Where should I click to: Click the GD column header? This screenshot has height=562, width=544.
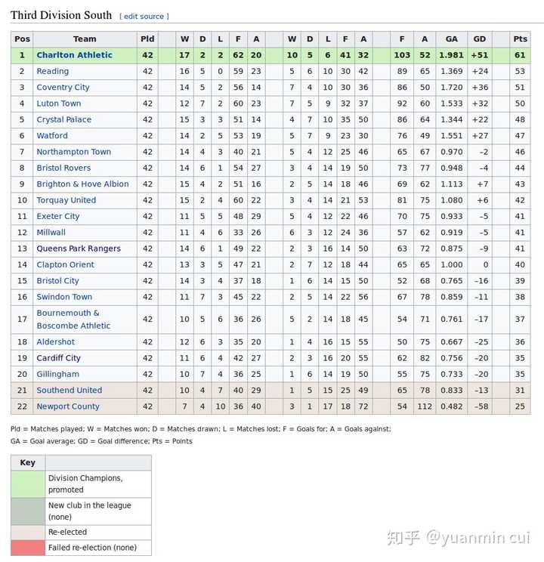tap(479, 39)
